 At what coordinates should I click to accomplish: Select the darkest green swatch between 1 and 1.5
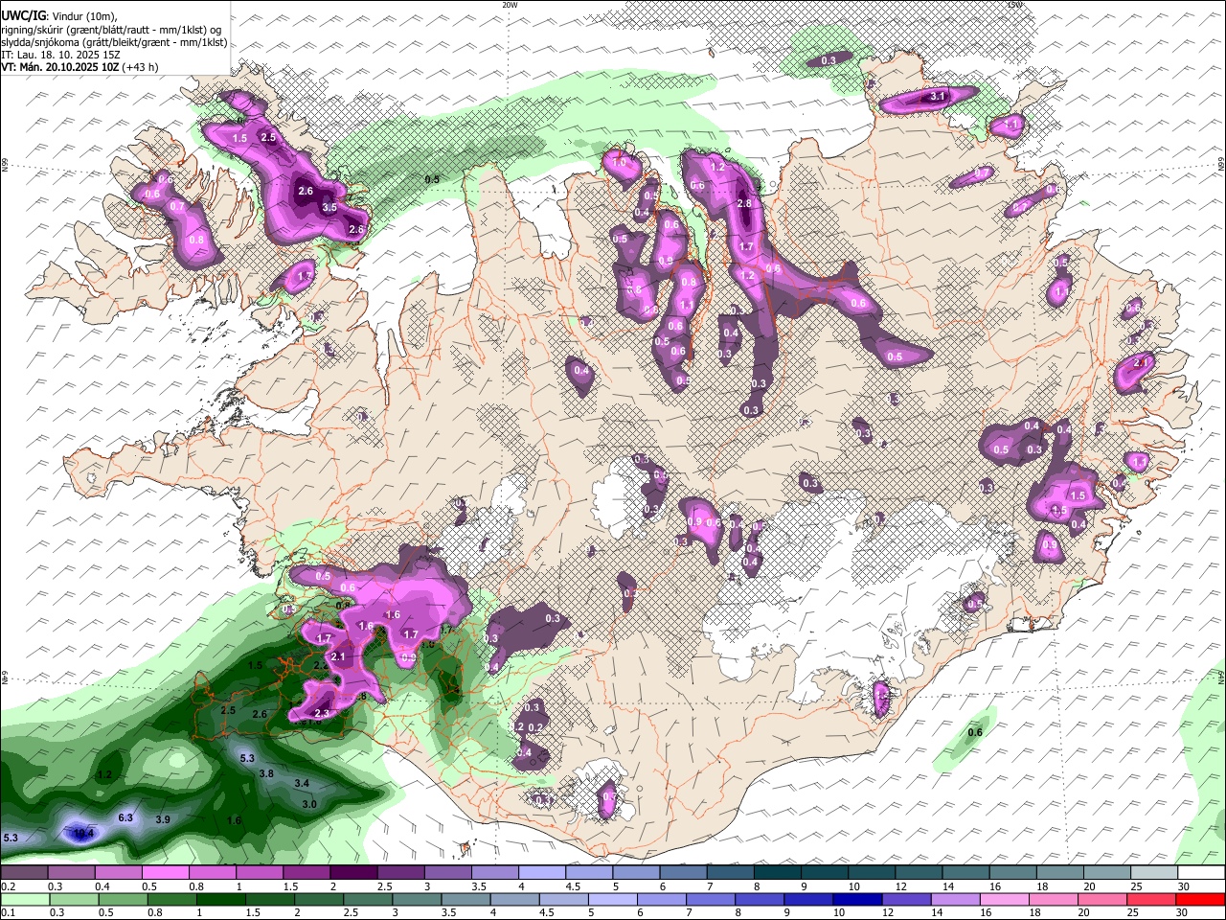click(x=219, y=899)
